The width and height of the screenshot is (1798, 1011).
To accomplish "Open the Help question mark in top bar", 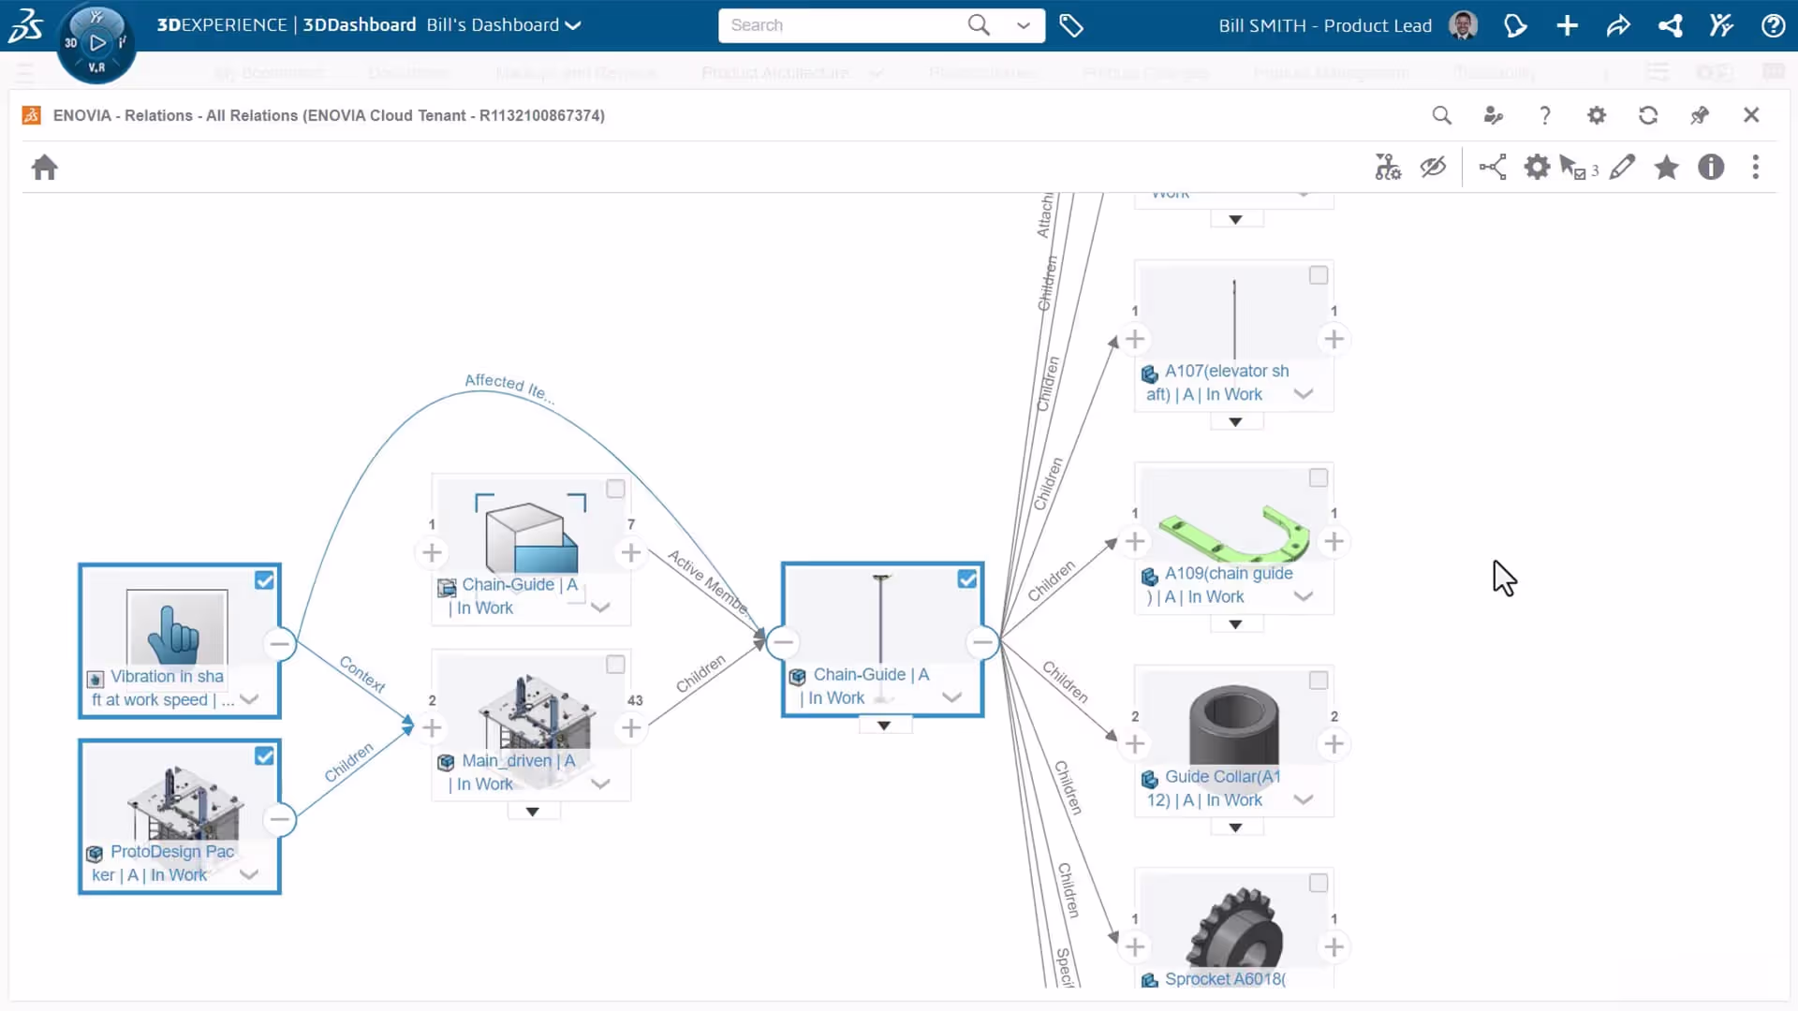I will tap(1773, 26).
